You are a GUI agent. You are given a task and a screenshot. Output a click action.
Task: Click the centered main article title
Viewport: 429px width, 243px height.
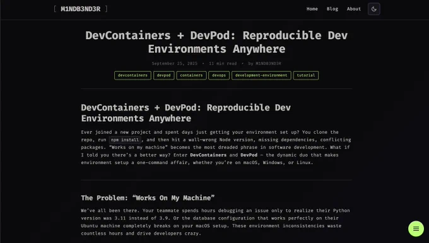pyautogui.click(x=216, y=42)
